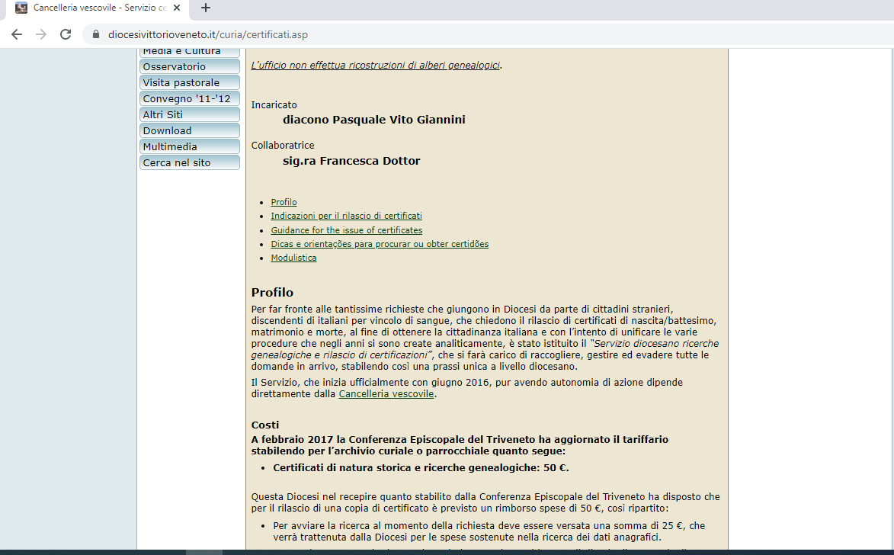Go back to the previous page
Viewport: 894px width, 555px height.
pos(17,34)
